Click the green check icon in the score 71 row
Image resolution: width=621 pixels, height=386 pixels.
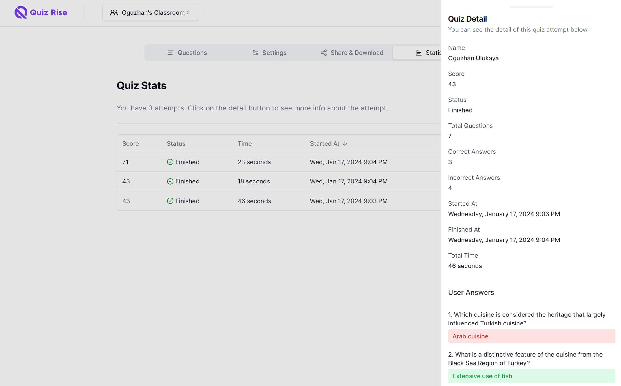(170, 162)
